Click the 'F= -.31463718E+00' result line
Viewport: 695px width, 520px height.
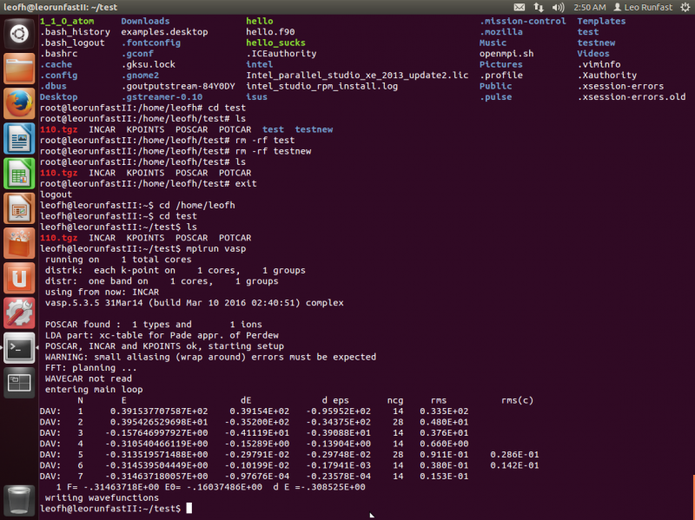[x=210, y=487]
